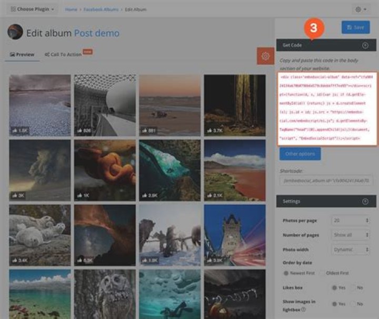Click the Shortcode input field
Image resolution: width=379 pixels, height=319 pixels.
tap(326, 181)
